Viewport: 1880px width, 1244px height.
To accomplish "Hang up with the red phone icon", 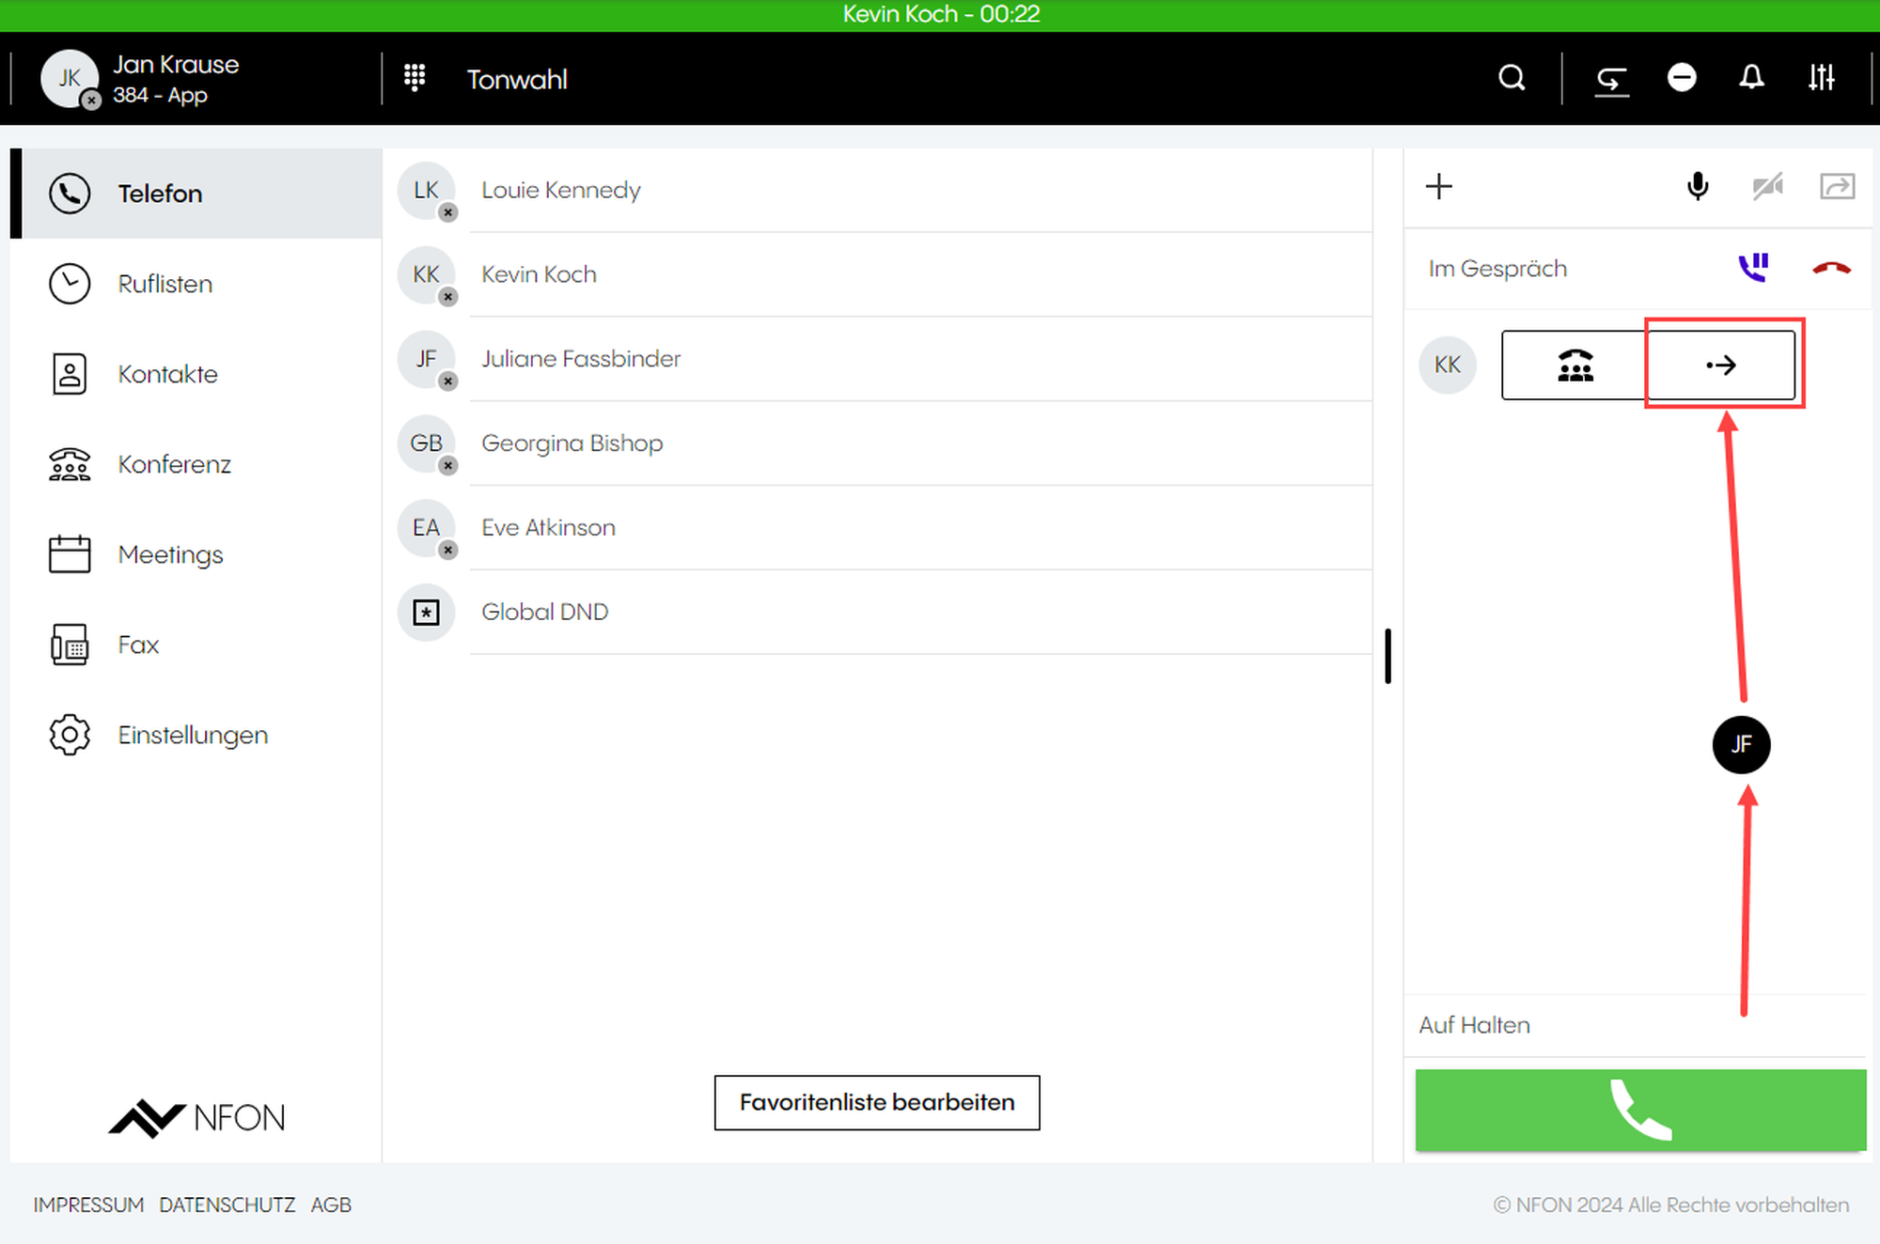I will [1831, 269].
